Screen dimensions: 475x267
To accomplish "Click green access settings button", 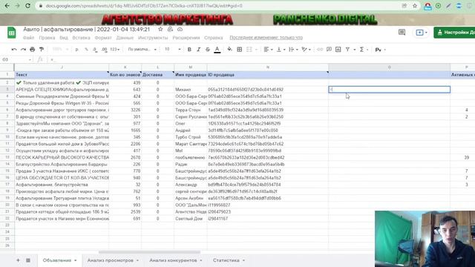I will click(454, 33).
